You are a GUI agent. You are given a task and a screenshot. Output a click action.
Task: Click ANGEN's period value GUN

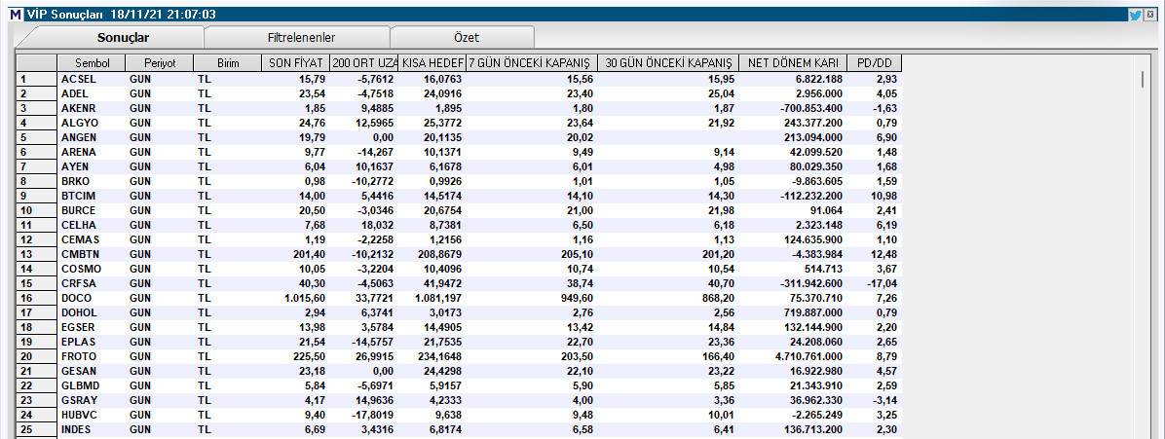pos(139,137)
